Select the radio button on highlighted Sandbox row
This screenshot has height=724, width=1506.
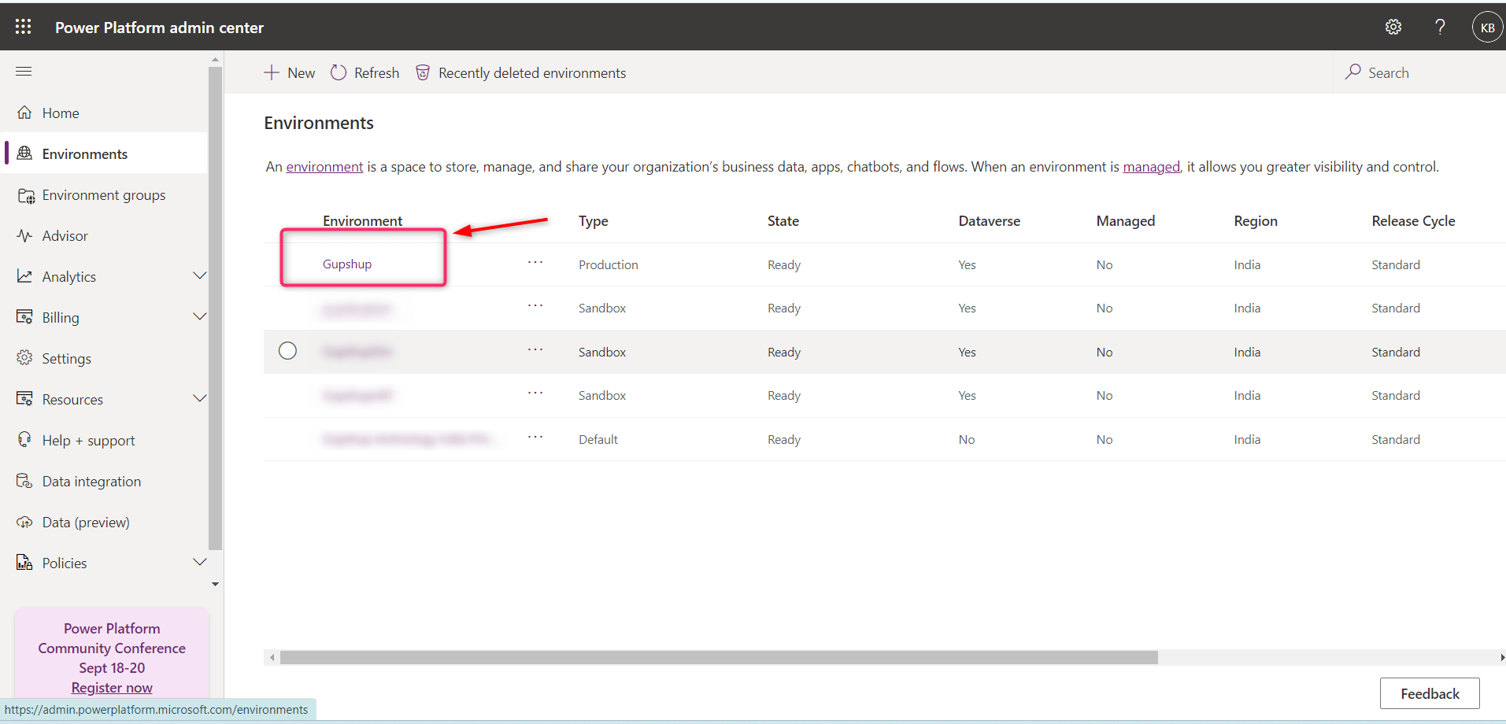point(288,351)
